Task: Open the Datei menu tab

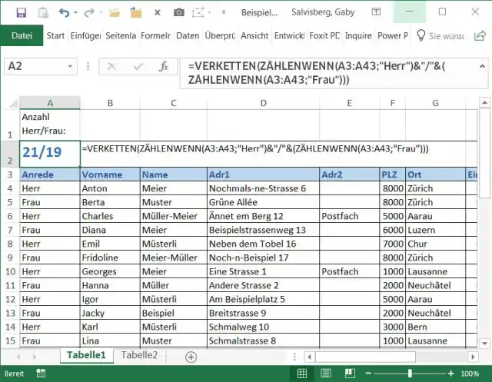Action: 22,35
